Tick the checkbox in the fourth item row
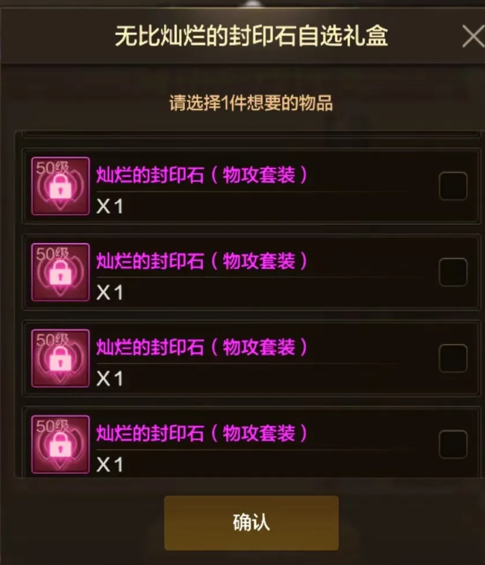The height and width of the screenshot is (565, 485). click(453, 444)
